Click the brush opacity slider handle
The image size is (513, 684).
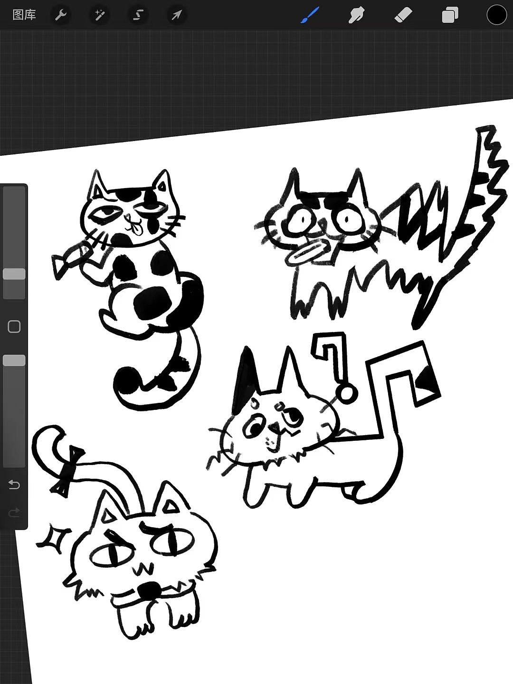pyautogui.click(x=14, y=361)
